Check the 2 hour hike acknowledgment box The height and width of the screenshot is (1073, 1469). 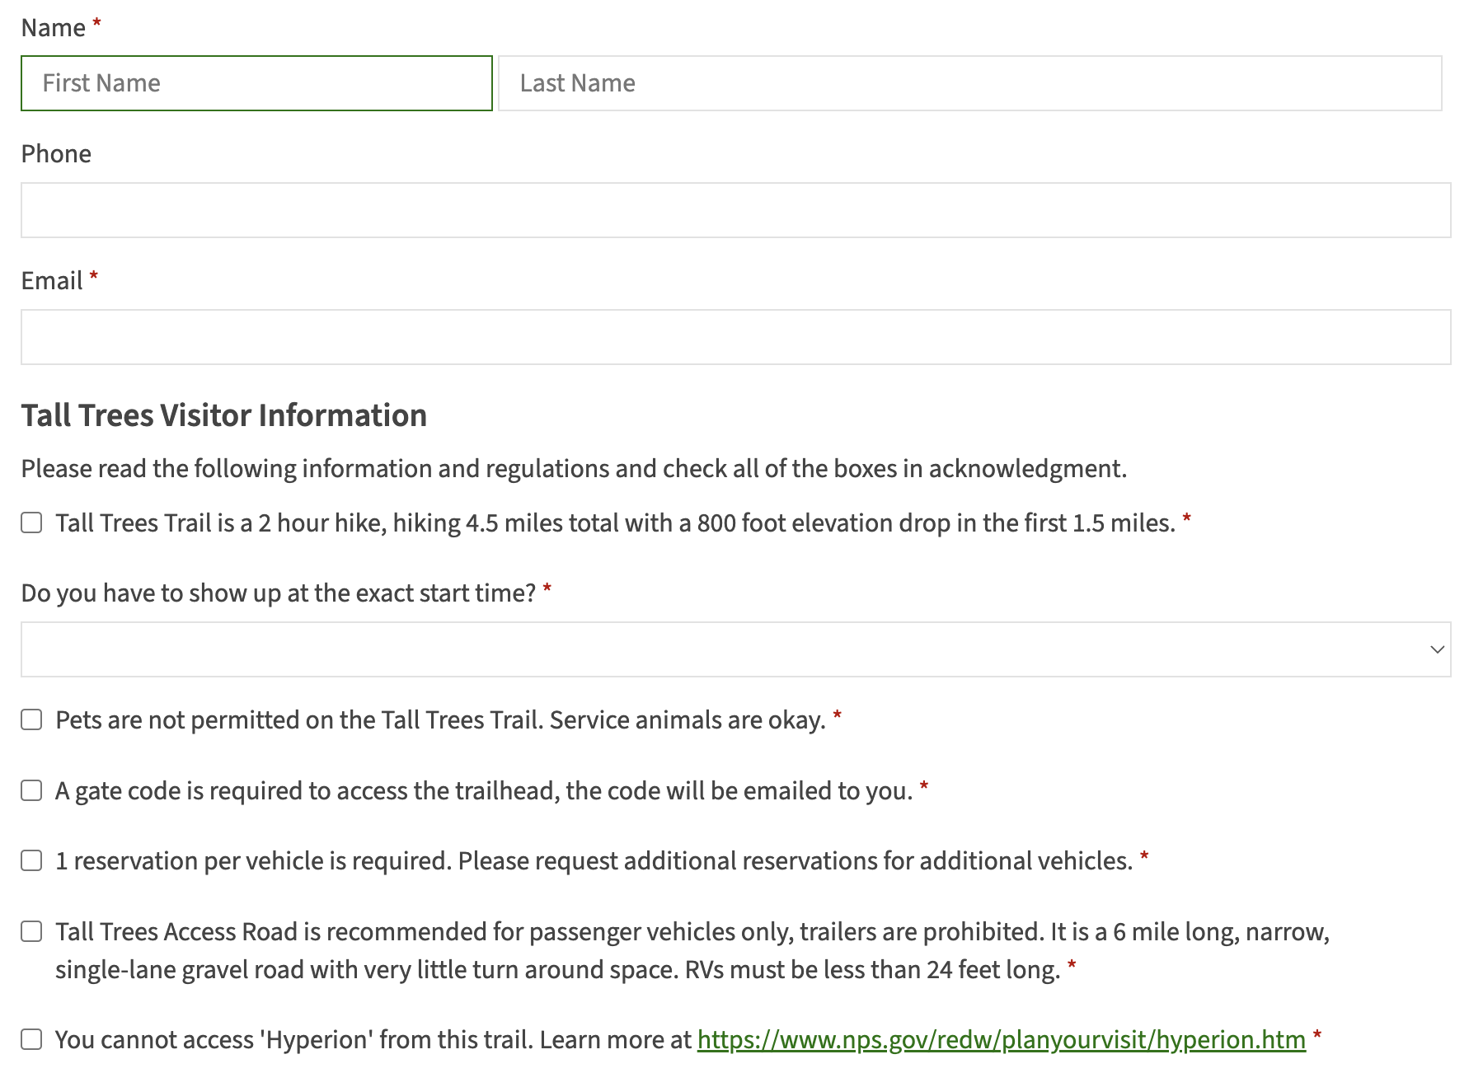tap(31, 523)
